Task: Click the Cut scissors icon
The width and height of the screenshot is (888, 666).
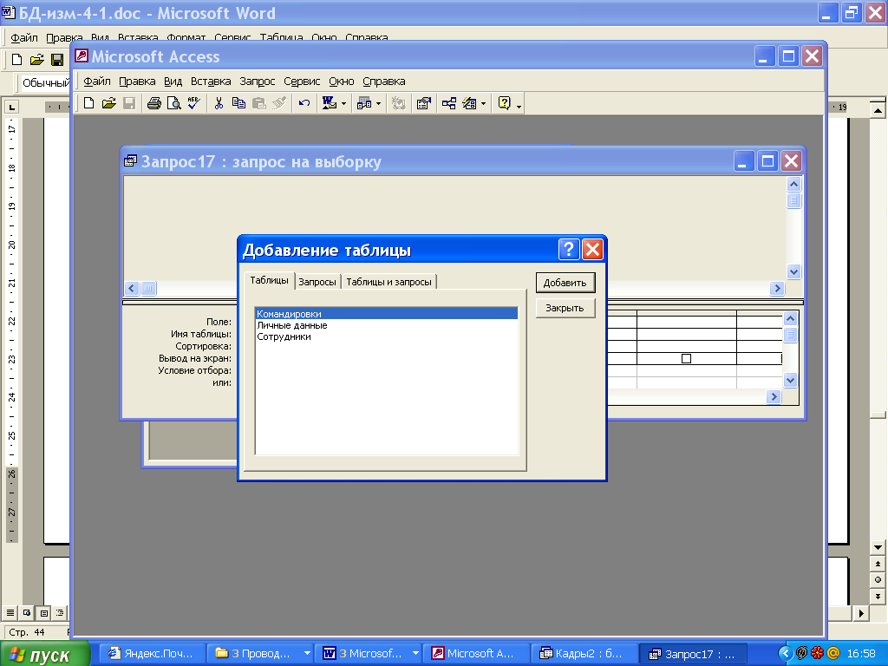Action: (x=219, y=103)
